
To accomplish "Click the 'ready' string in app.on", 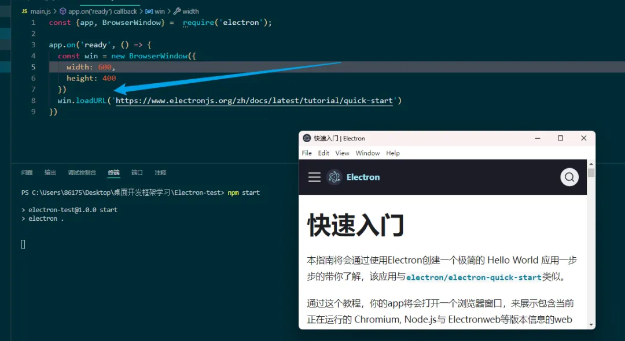I will (x=95, y=45).
